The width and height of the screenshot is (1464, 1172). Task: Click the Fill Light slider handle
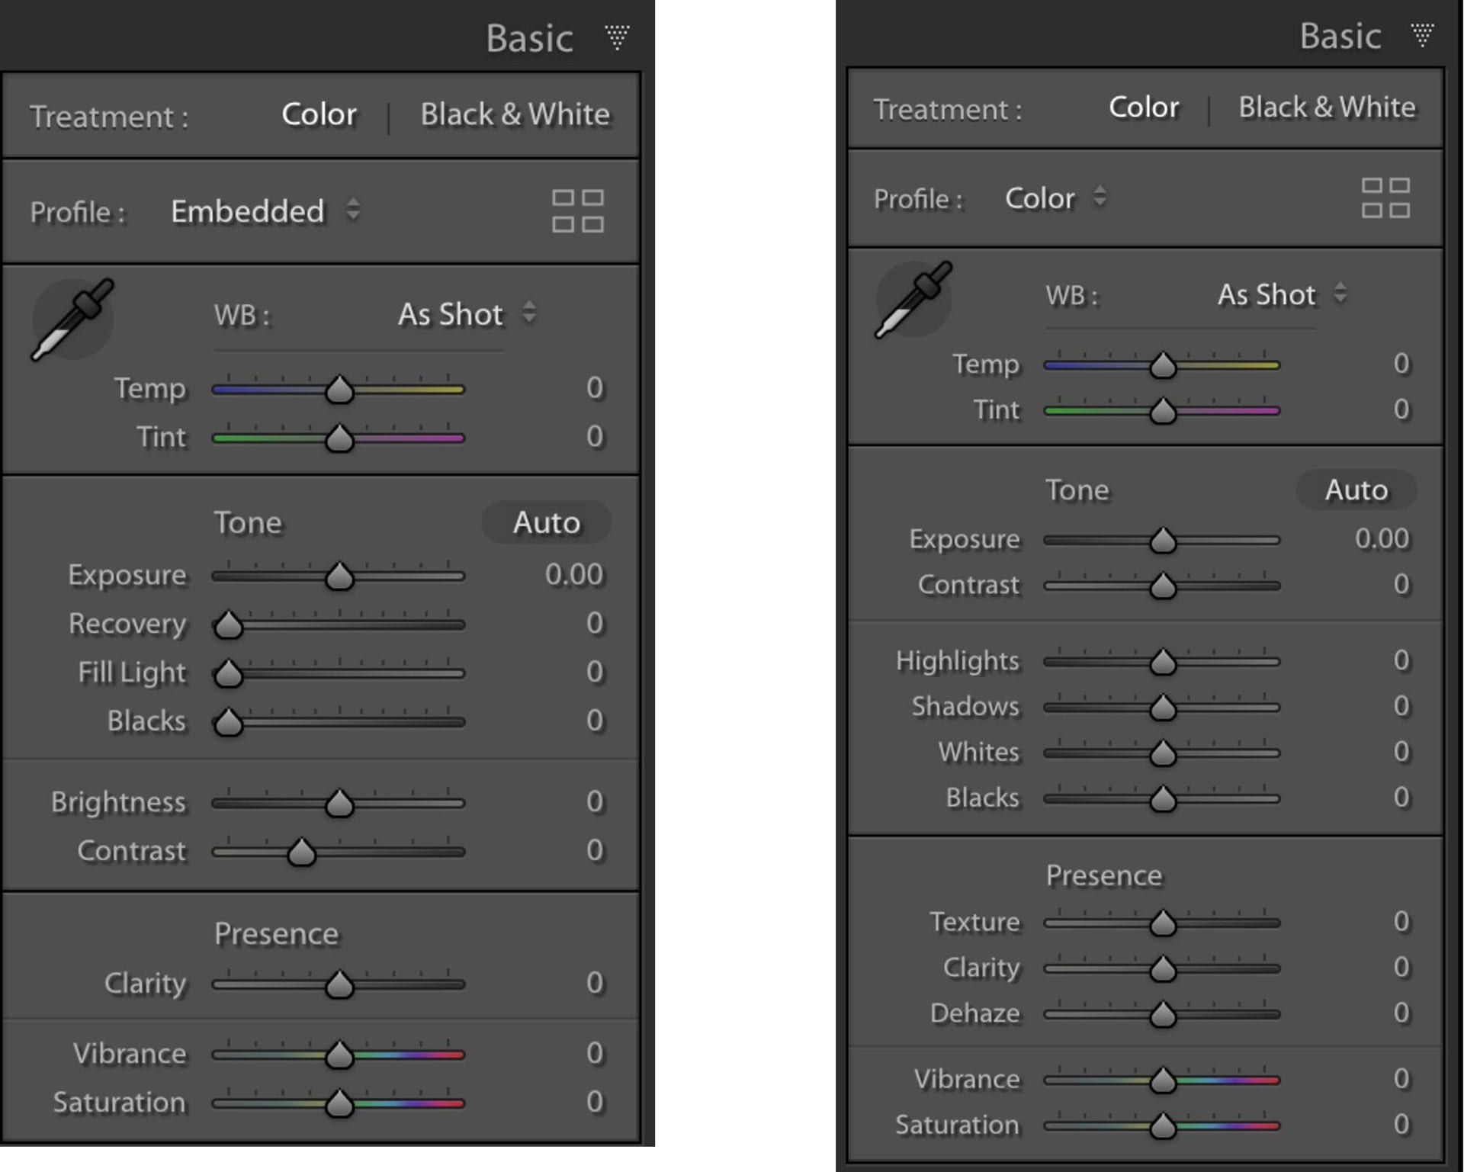click(x=228, y=674)
